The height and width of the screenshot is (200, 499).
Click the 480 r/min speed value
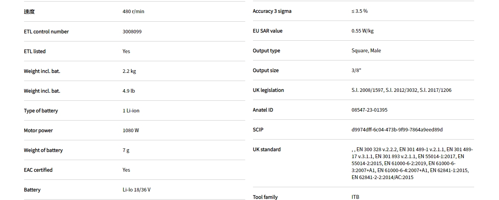coord(133,12)
